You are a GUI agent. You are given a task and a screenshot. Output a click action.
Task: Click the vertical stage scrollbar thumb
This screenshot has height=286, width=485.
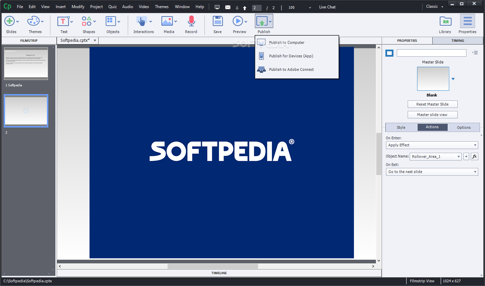pyautogui.click(x=379, y=154)
